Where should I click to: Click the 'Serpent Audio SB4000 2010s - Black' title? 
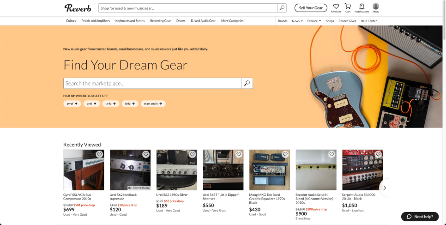(359, 197)
